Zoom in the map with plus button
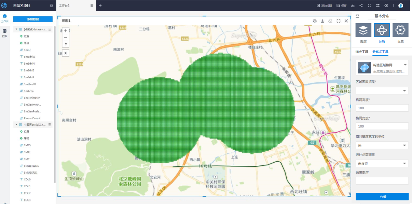 [x=66, y=31]
